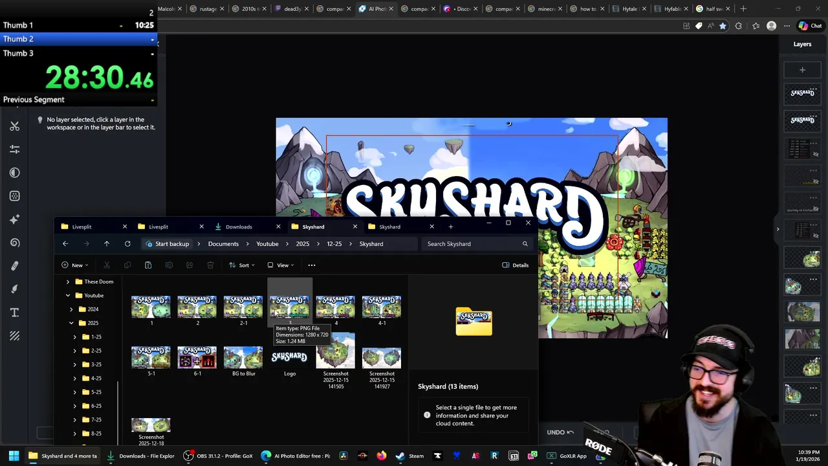Go to Youtube in breadcrumb path

(x=267, y=244)
